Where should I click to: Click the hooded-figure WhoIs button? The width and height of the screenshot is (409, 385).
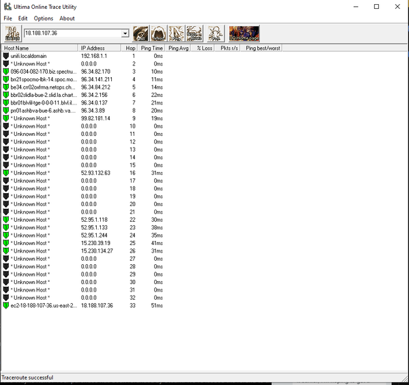click(159, 33)
